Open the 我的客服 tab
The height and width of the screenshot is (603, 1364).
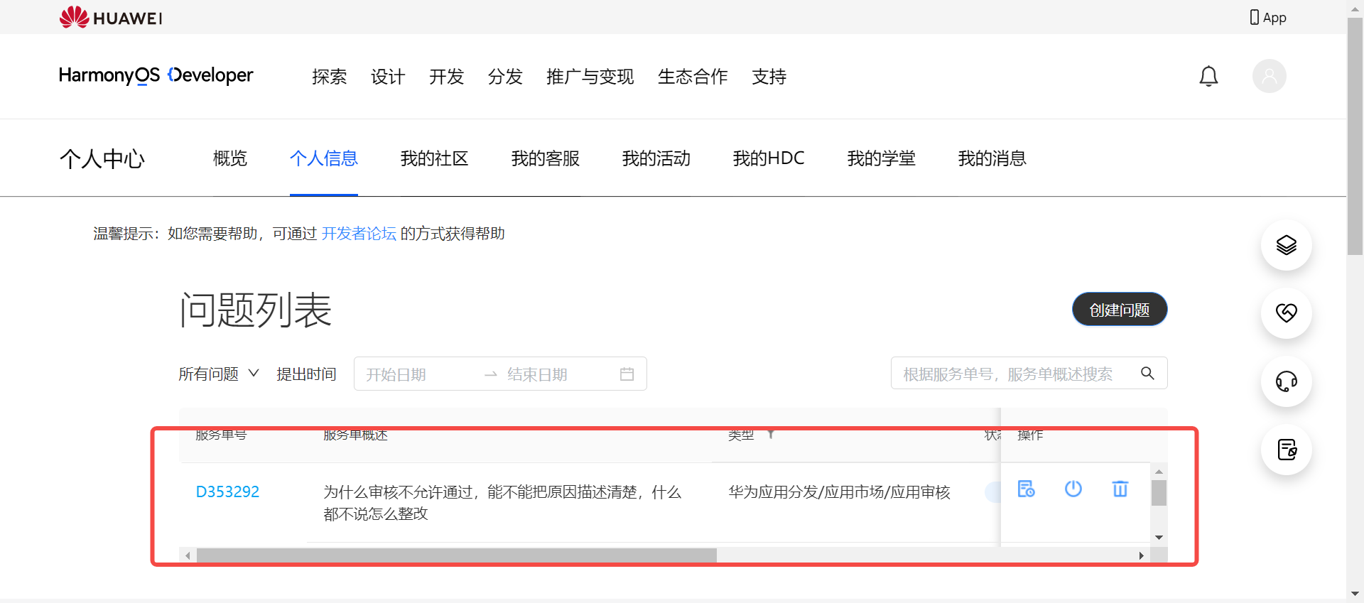tap(546, 158)
